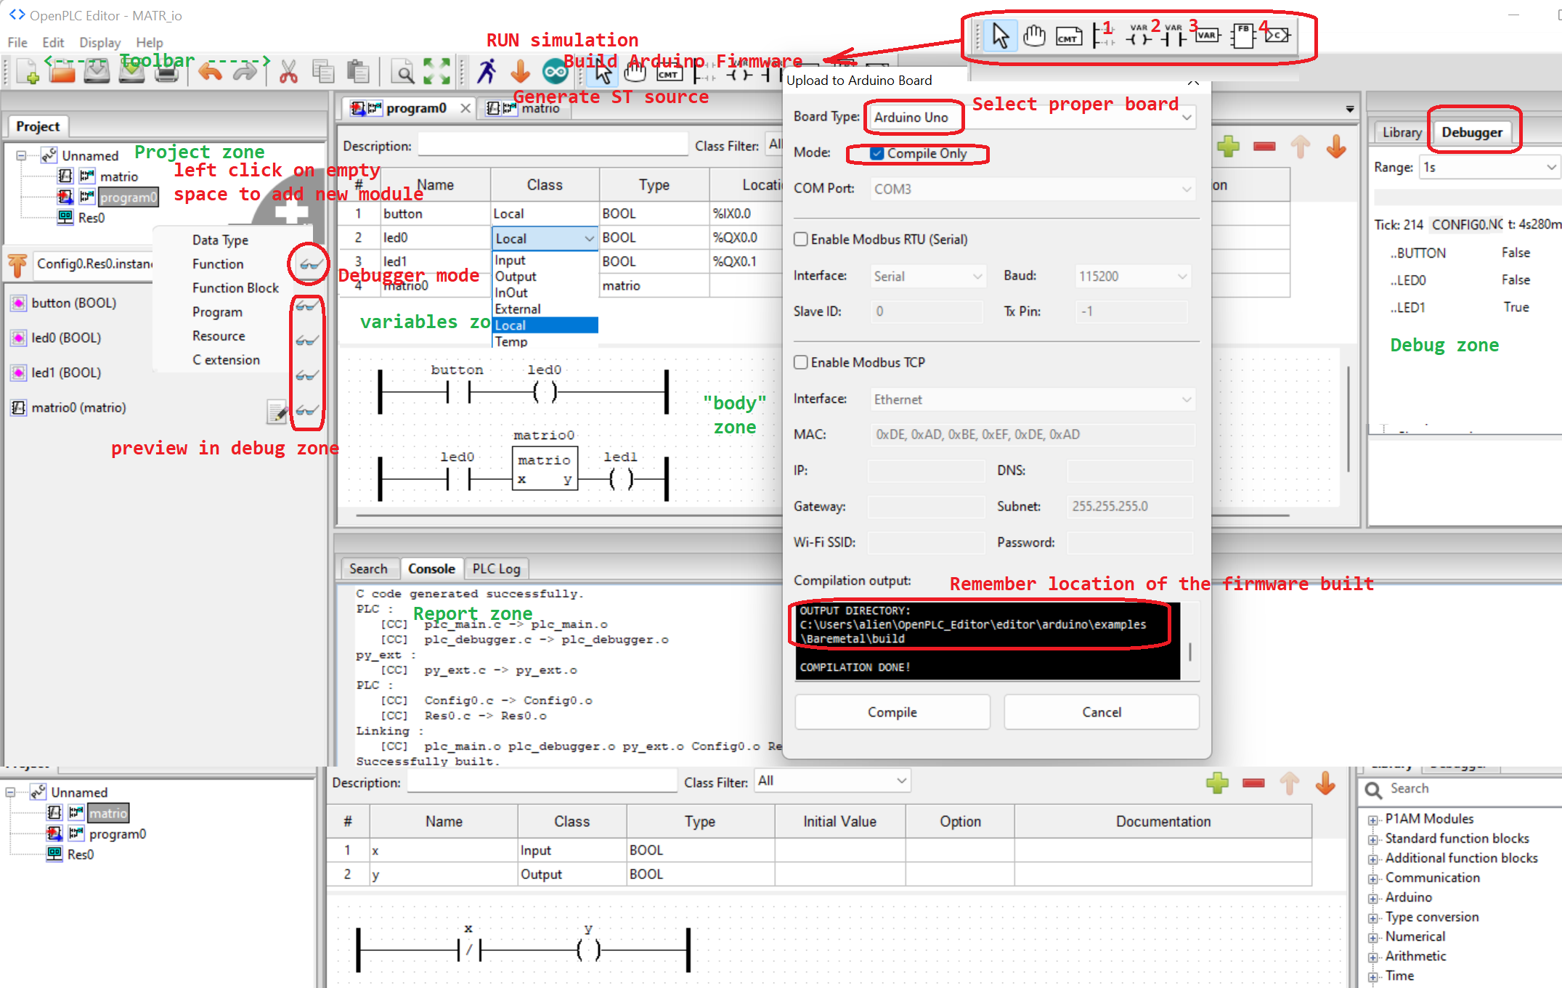
Task: Click the Cancel button in the upload dialog
Action: [x=1102, y=712]
